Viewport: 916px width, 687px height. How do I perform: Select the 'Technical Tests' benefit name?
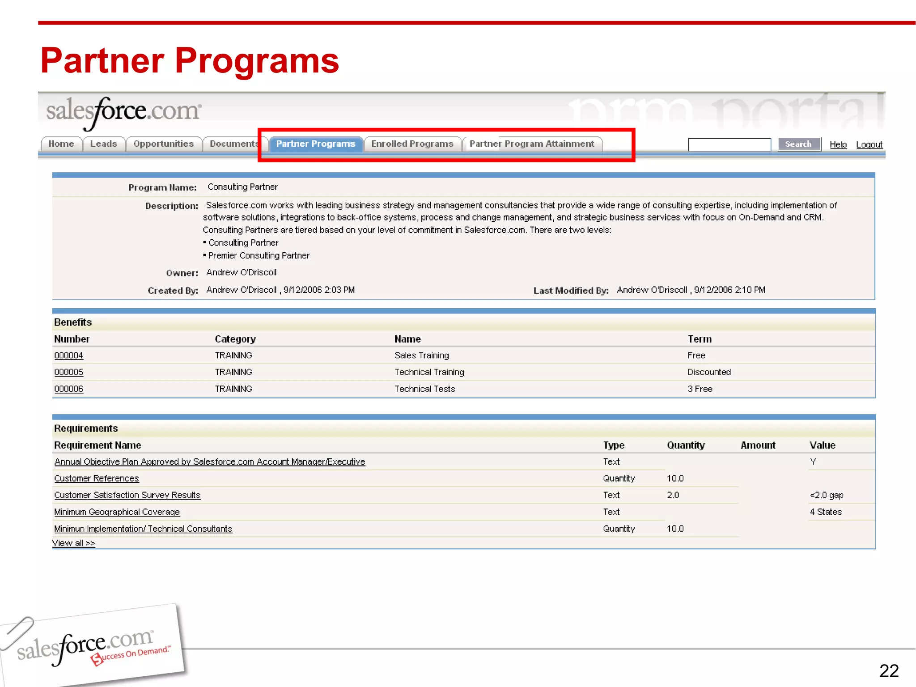pyautogui.click(x=425, y=389)
